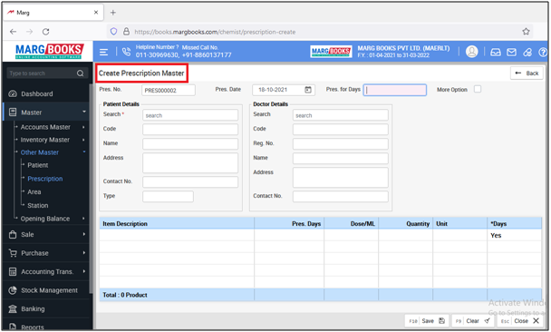Click the F9 Clear button

pos(473,321)
